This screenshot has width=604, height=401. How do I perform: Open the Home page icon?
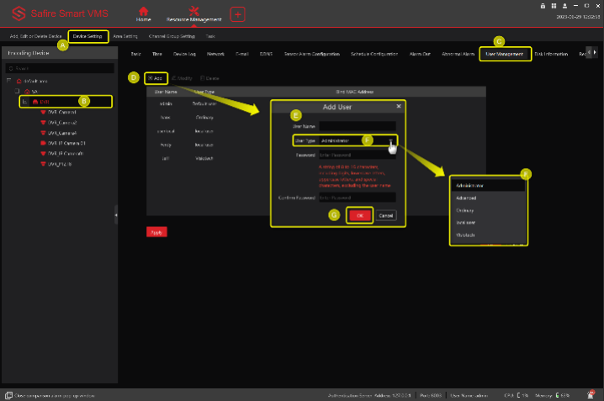[144, 11]
